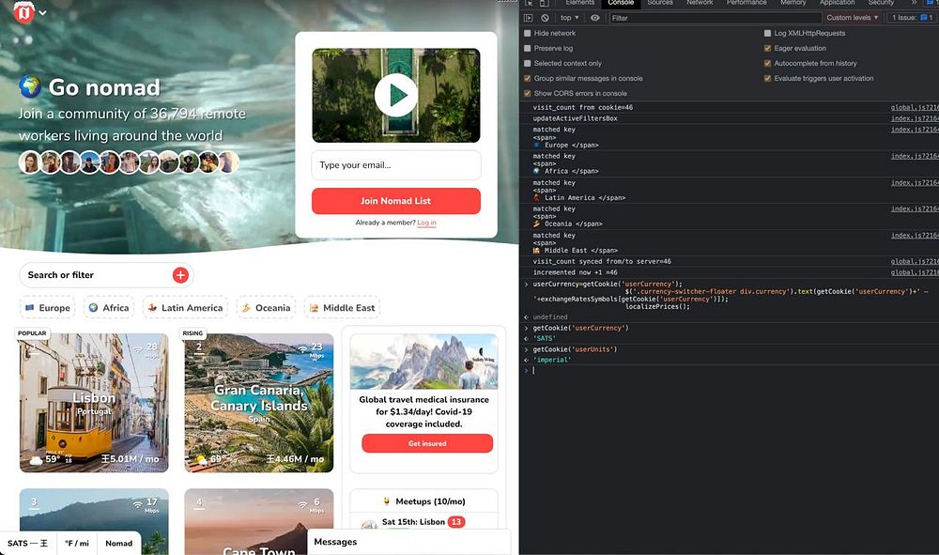The width and height of the screenshot is (939, 555).
Task: Open the index.js link for updateActiveFiltersBox
Action: 915,118
